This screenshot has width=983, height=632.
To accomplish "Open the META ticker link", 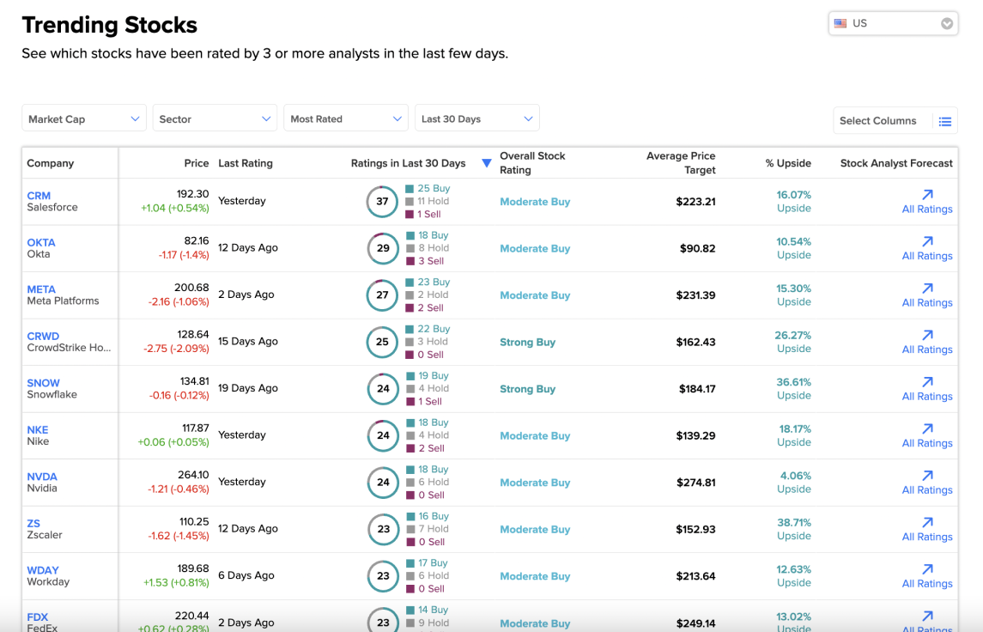I will [41, 289].
